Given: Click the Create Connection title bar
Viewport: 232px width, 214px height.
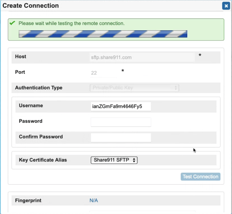Looking at the screenshot, I should (104, 6).
